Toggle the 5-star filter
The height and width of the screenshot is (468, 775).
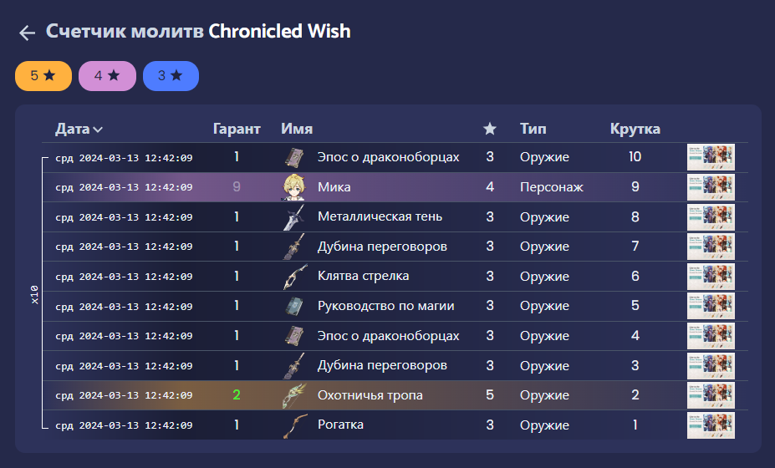pyautogui.click(x=43, y=76)
